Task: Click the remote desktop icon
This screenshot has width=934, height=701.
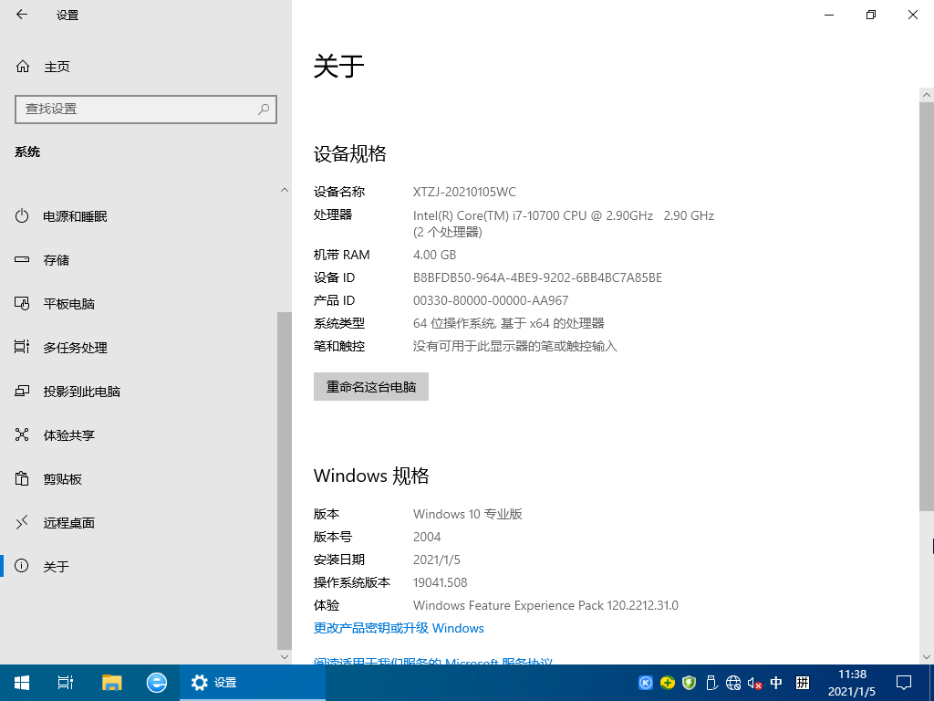Action: click(x=22, y=523)
